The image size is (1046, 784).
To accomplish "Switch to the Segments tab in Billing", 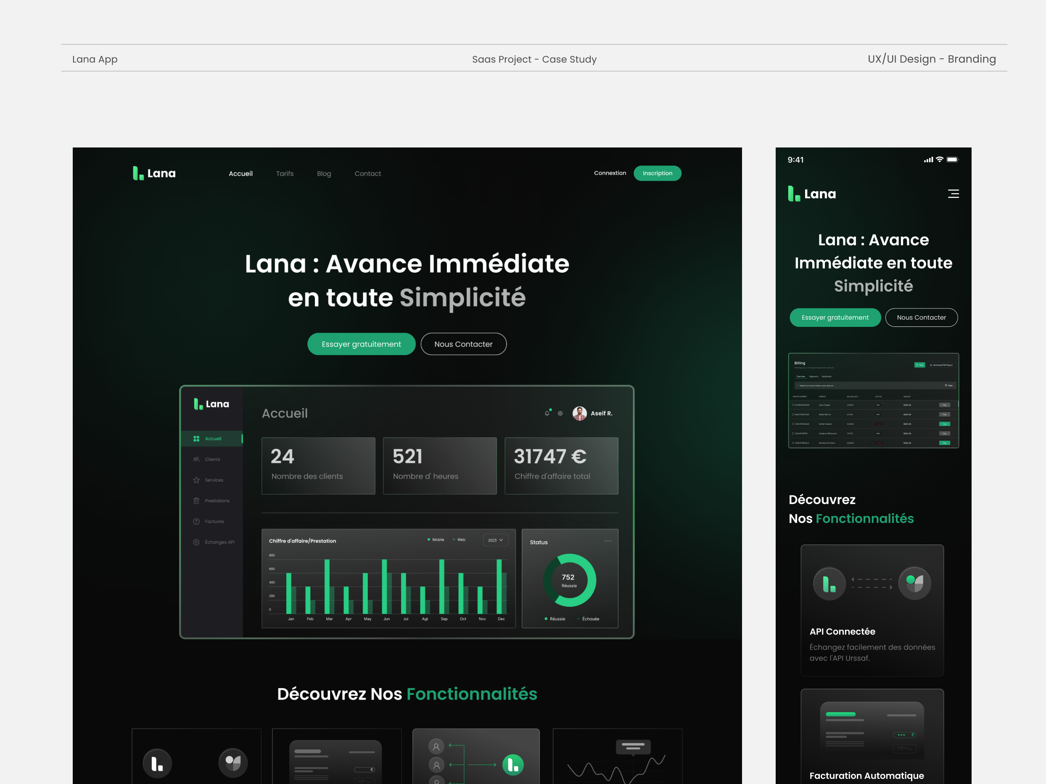I will pyautogui.click(x=814, y=376).
